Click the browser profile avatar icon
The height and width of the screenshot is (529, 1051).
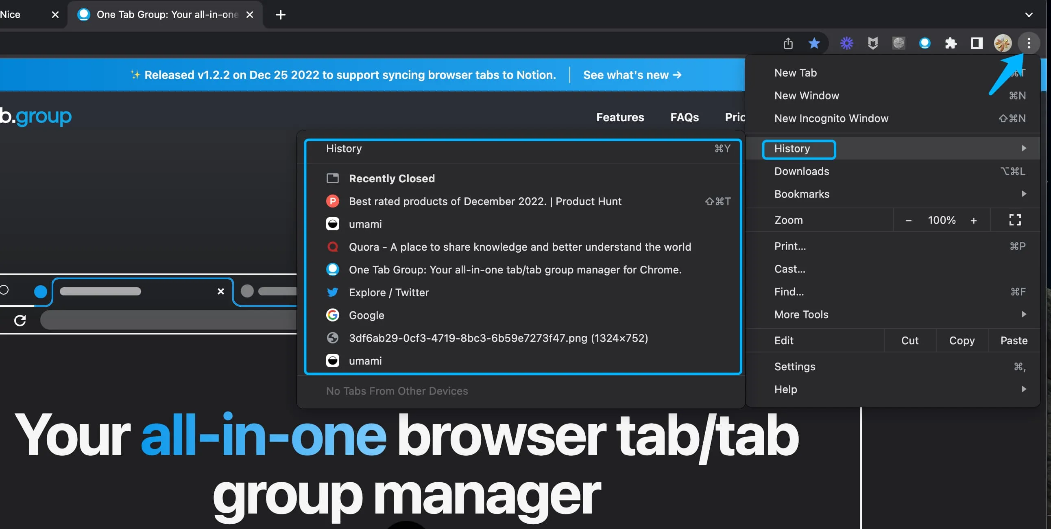click(1003, 43)
